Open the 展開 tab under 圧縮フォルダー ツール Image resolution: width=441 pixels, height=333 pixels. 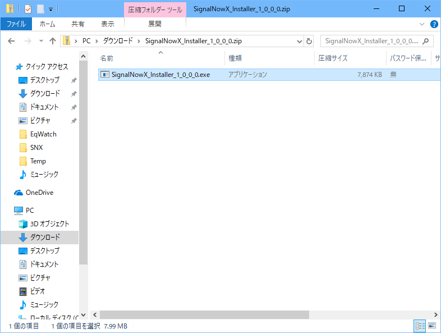click(x=154, y=24)
